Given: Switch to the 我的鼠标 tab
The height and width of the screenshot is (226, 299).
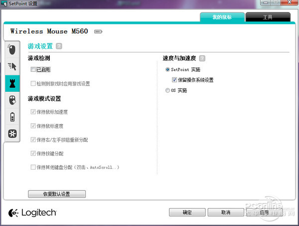Looking at the screenshot, I should [222, 17].
